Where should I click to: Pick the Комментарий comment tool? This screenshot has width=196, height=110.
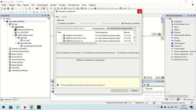point(179,49)
